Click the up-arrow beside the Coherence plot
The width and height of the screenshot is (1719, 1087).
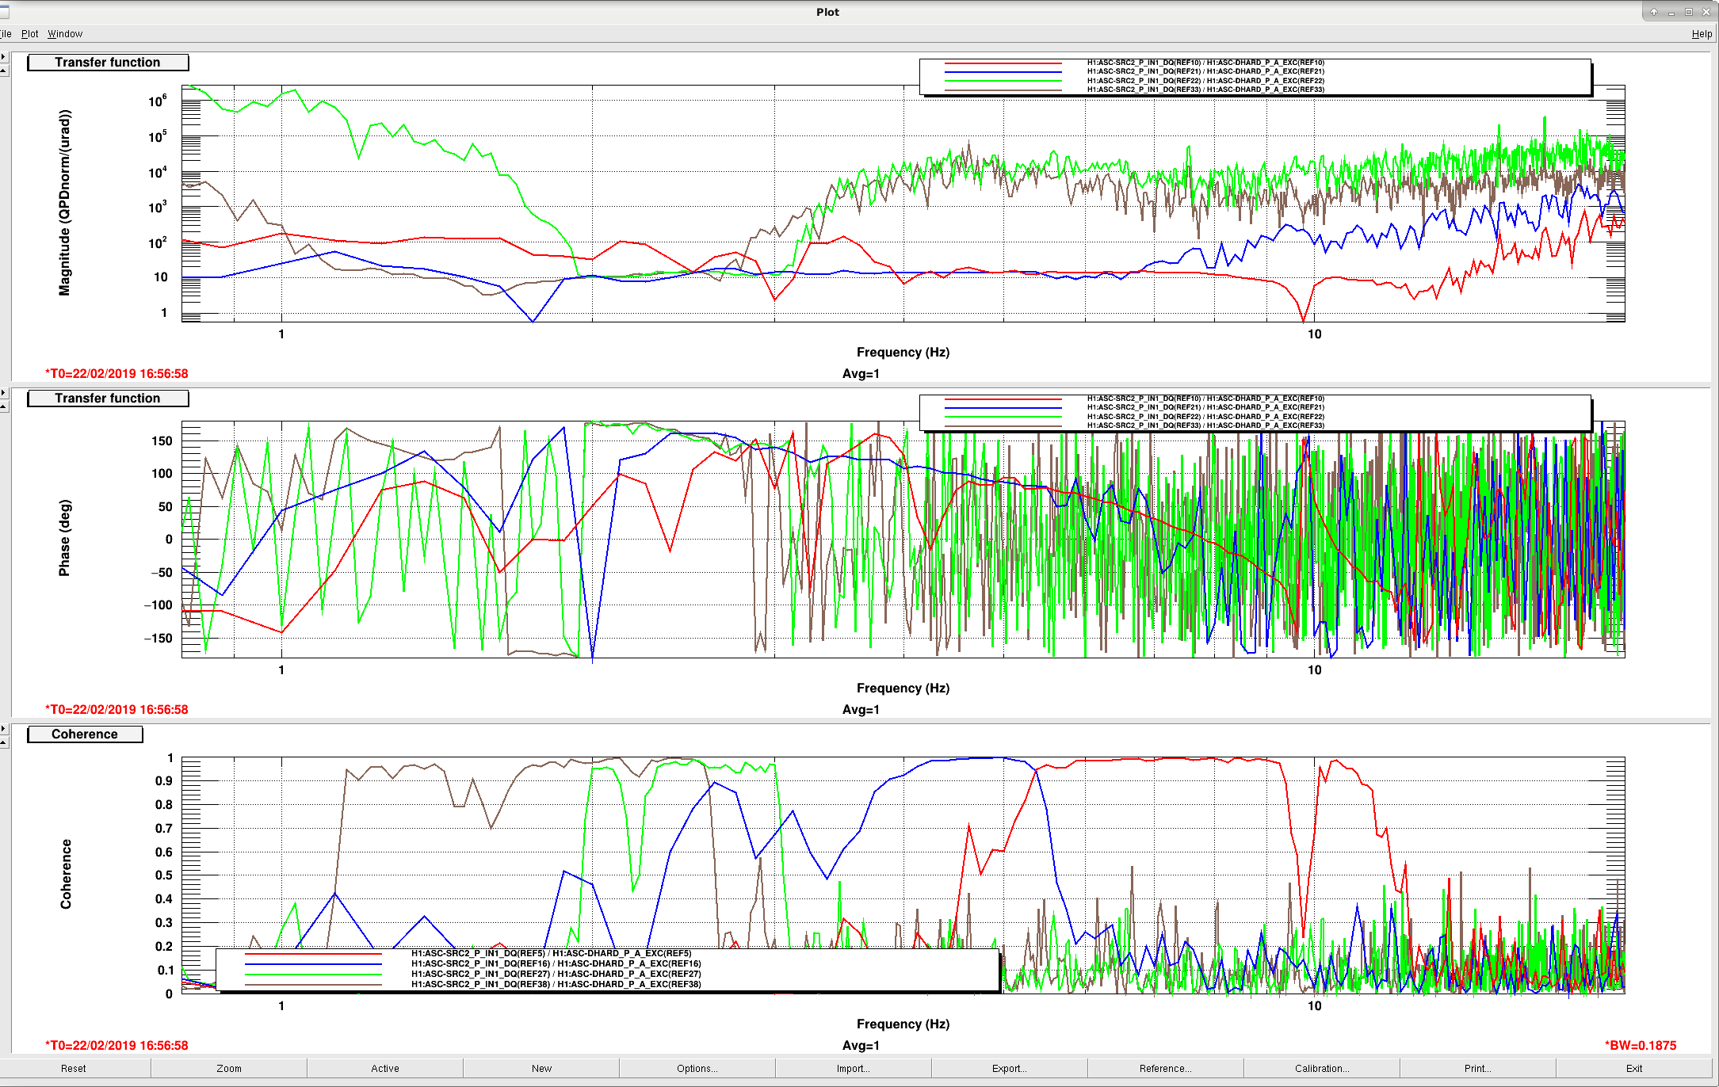(4, 742)
